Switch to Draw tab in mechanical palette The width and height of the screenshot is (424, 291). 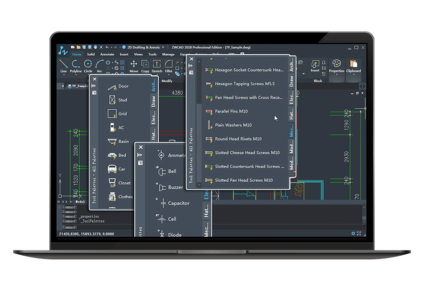(x=292, y=81)
